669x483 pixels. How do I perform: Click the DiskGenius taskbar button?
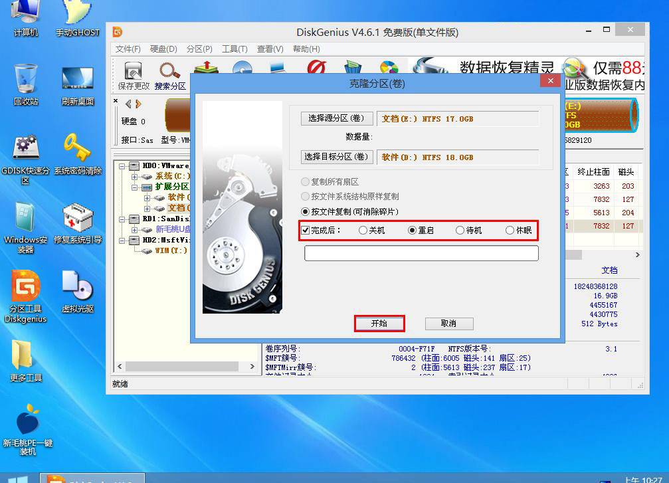pyautogui.click(x=92, y=478)
